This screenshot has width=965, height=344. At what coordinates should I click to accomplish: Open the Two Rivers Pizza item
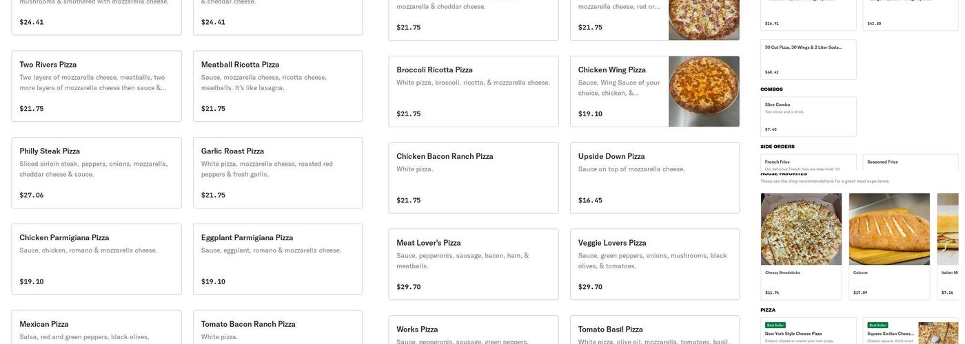pos(96,86)
